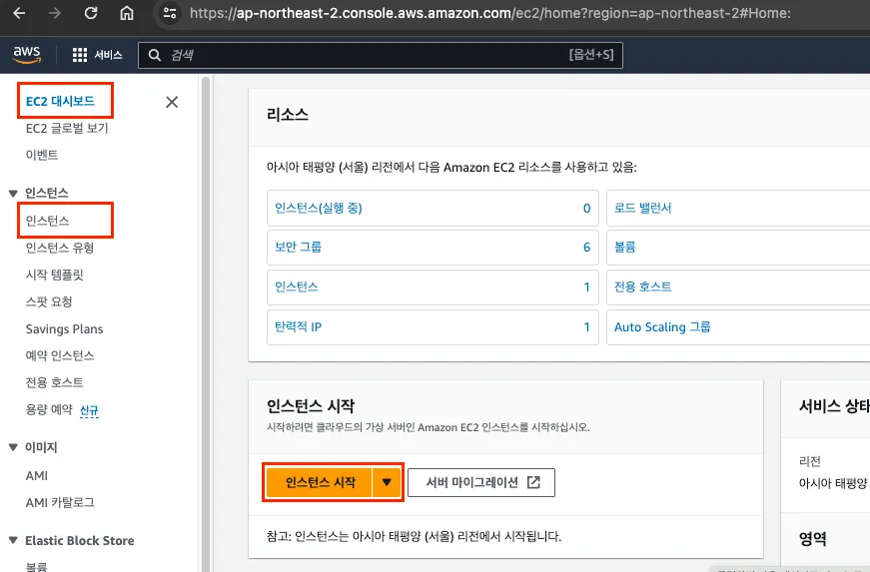Click 서버 마이그레이션 button
The height and width of the screenshot is (572, 870).
tap(481, 482)
